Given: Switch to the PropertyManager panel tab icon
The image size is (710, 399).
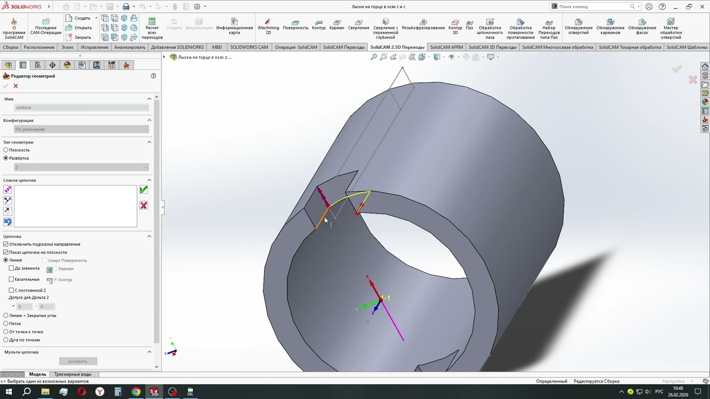Looking at the screenshot, I should 23,65.
